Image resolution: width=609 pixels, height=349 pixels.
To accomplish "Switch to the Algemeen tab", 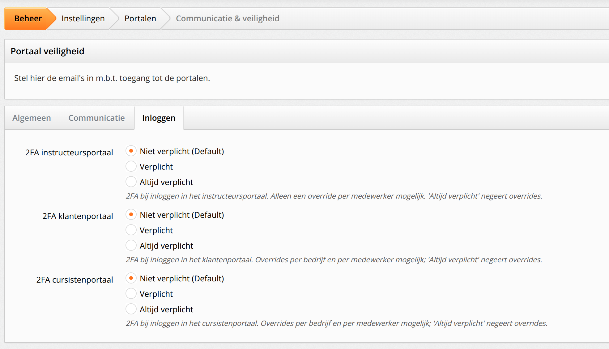I will [32, 118].
